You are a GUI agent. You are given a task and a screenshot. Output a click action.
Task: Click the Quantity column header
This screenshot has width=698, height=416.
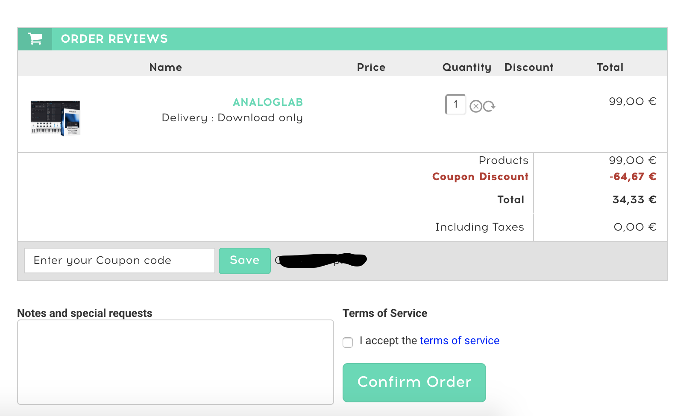tap(467, 67)
